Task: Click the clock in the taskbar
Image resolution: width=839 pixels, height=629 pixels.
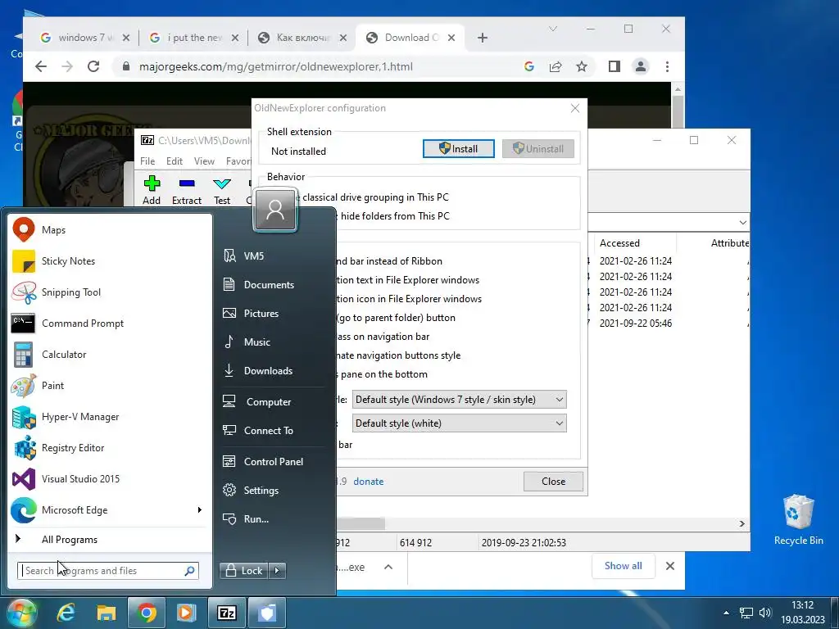Action: (x=803, y=613)
